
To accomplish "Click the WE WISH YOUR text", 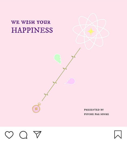I will click(31, 22).
